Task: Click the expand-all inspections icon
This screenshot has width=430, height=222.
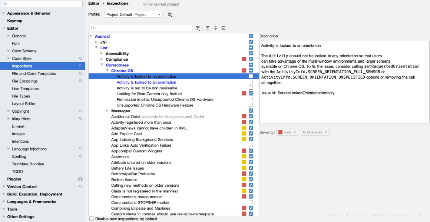Action: (208, 28)
